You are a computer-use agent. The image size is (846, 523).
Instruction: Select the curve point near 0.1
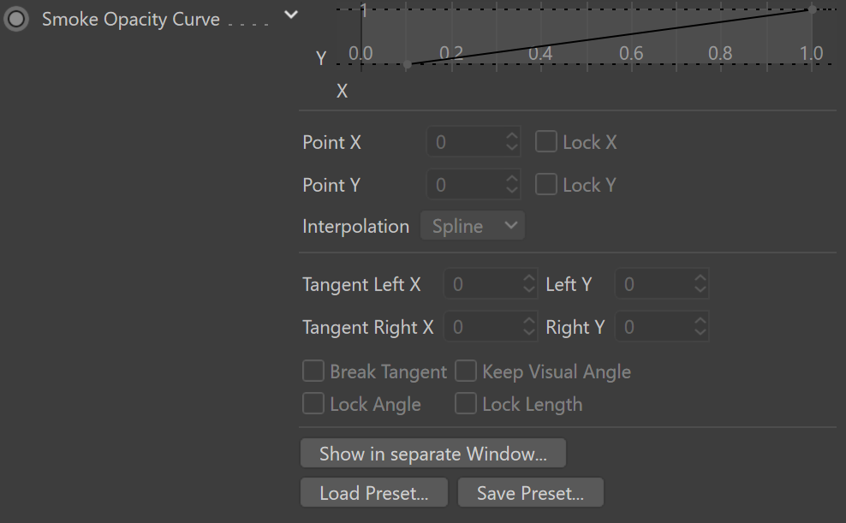[x=408, y=65]
